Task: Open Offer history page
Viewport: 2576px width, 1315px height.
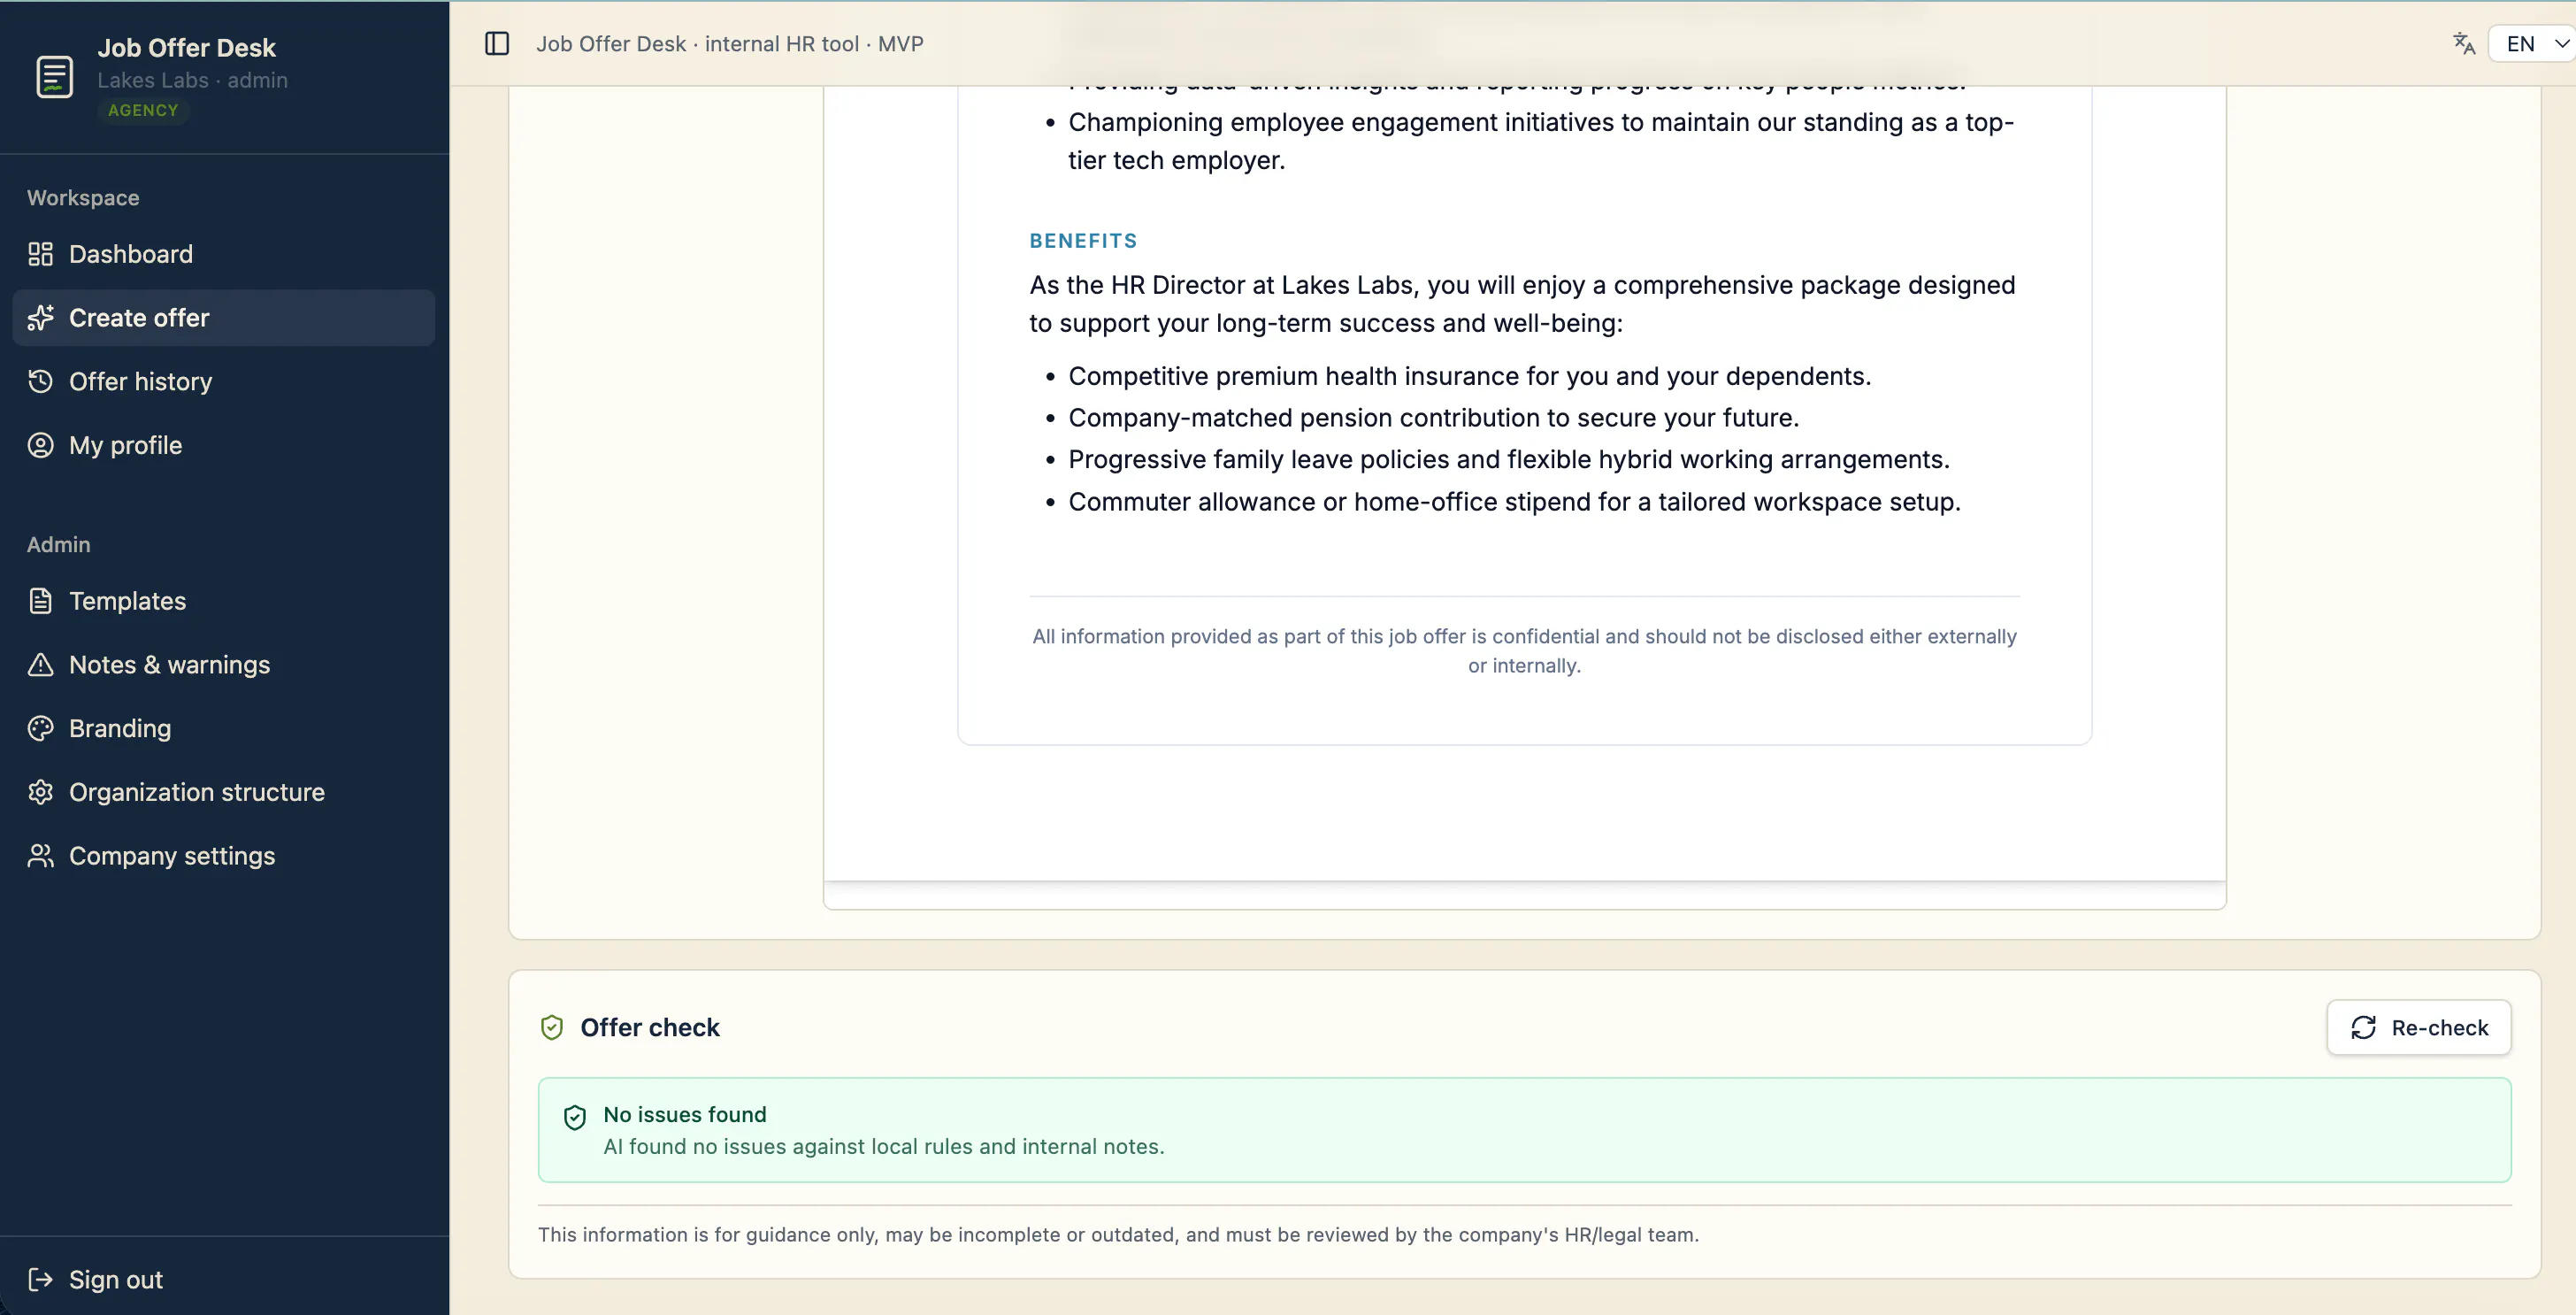Action: coord(224,382)
